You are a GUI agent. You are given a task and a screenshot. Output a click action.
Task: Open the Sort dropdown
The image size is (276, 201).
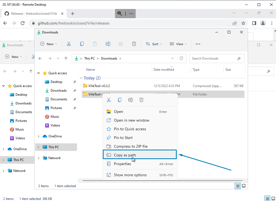(x=154, y=44)
